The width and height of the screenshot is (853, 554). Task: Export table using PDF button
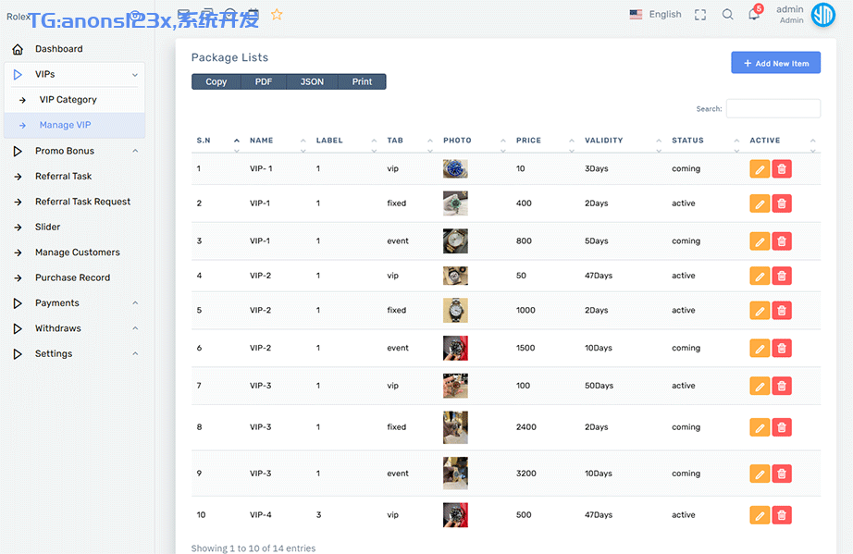264,82
